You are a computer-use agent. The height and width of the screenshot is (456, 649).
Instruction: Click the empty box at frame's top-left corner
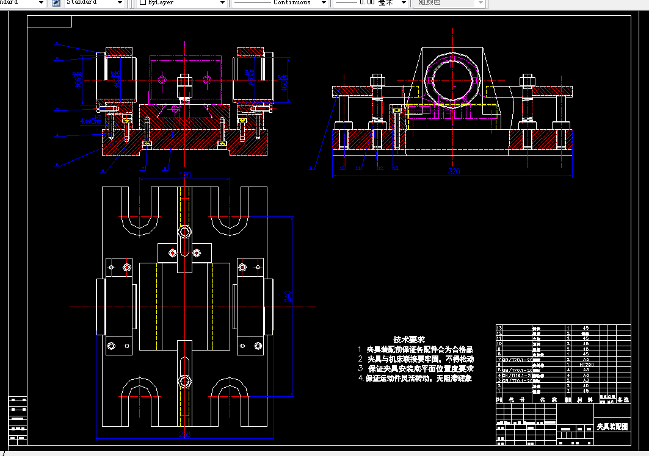tap(49, 21)
